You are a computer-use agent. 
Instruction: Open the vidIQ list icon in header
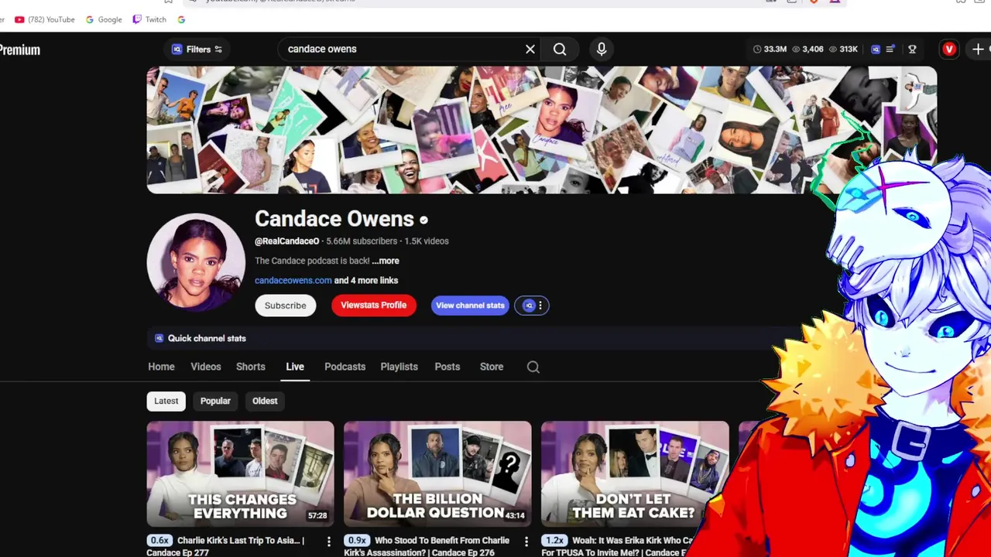click(x=890, y=50)
